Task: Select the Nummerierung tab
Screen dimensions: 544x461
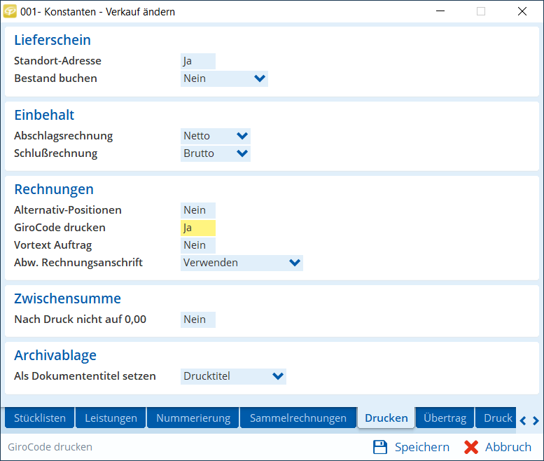Action: coord(193,418)
